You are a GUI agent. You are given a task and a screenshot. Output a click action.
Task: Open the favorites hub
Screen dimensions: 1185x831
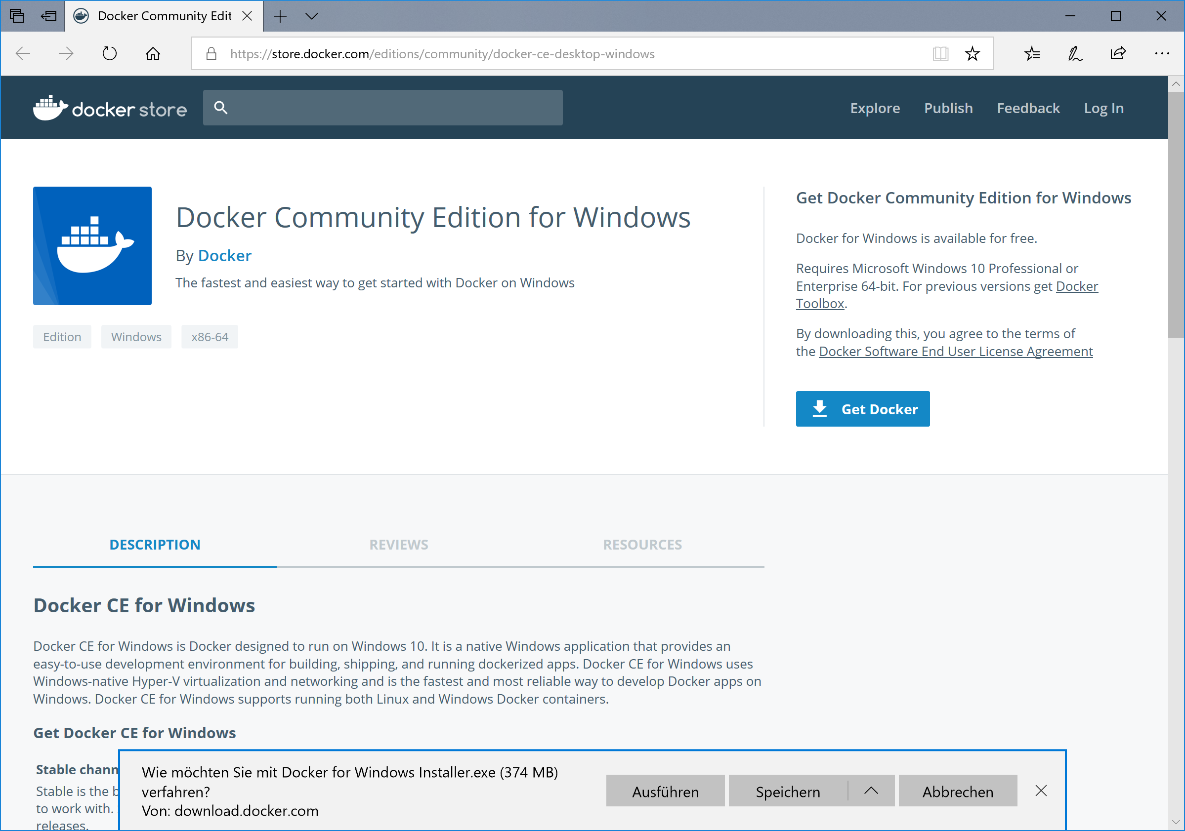pos(1032,53)
